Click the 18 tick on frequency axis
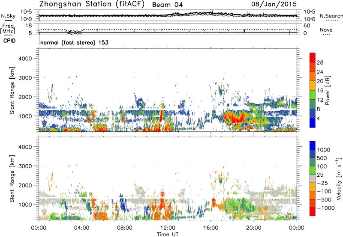 point(29,26)
